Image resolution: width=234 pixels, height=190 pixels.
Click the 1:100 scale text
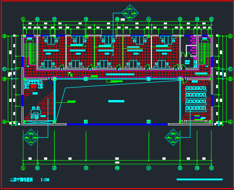pos(45,180)
